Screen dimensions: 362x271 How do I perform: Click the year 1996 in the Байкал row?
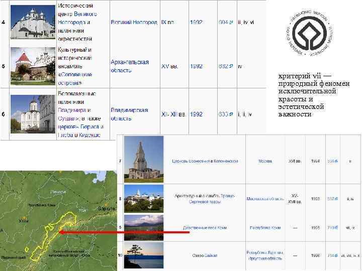(315, 255)
